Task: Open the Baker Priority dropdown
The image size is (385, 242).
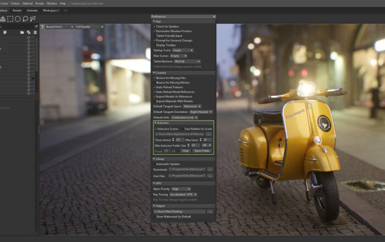Action: point(181,189)
